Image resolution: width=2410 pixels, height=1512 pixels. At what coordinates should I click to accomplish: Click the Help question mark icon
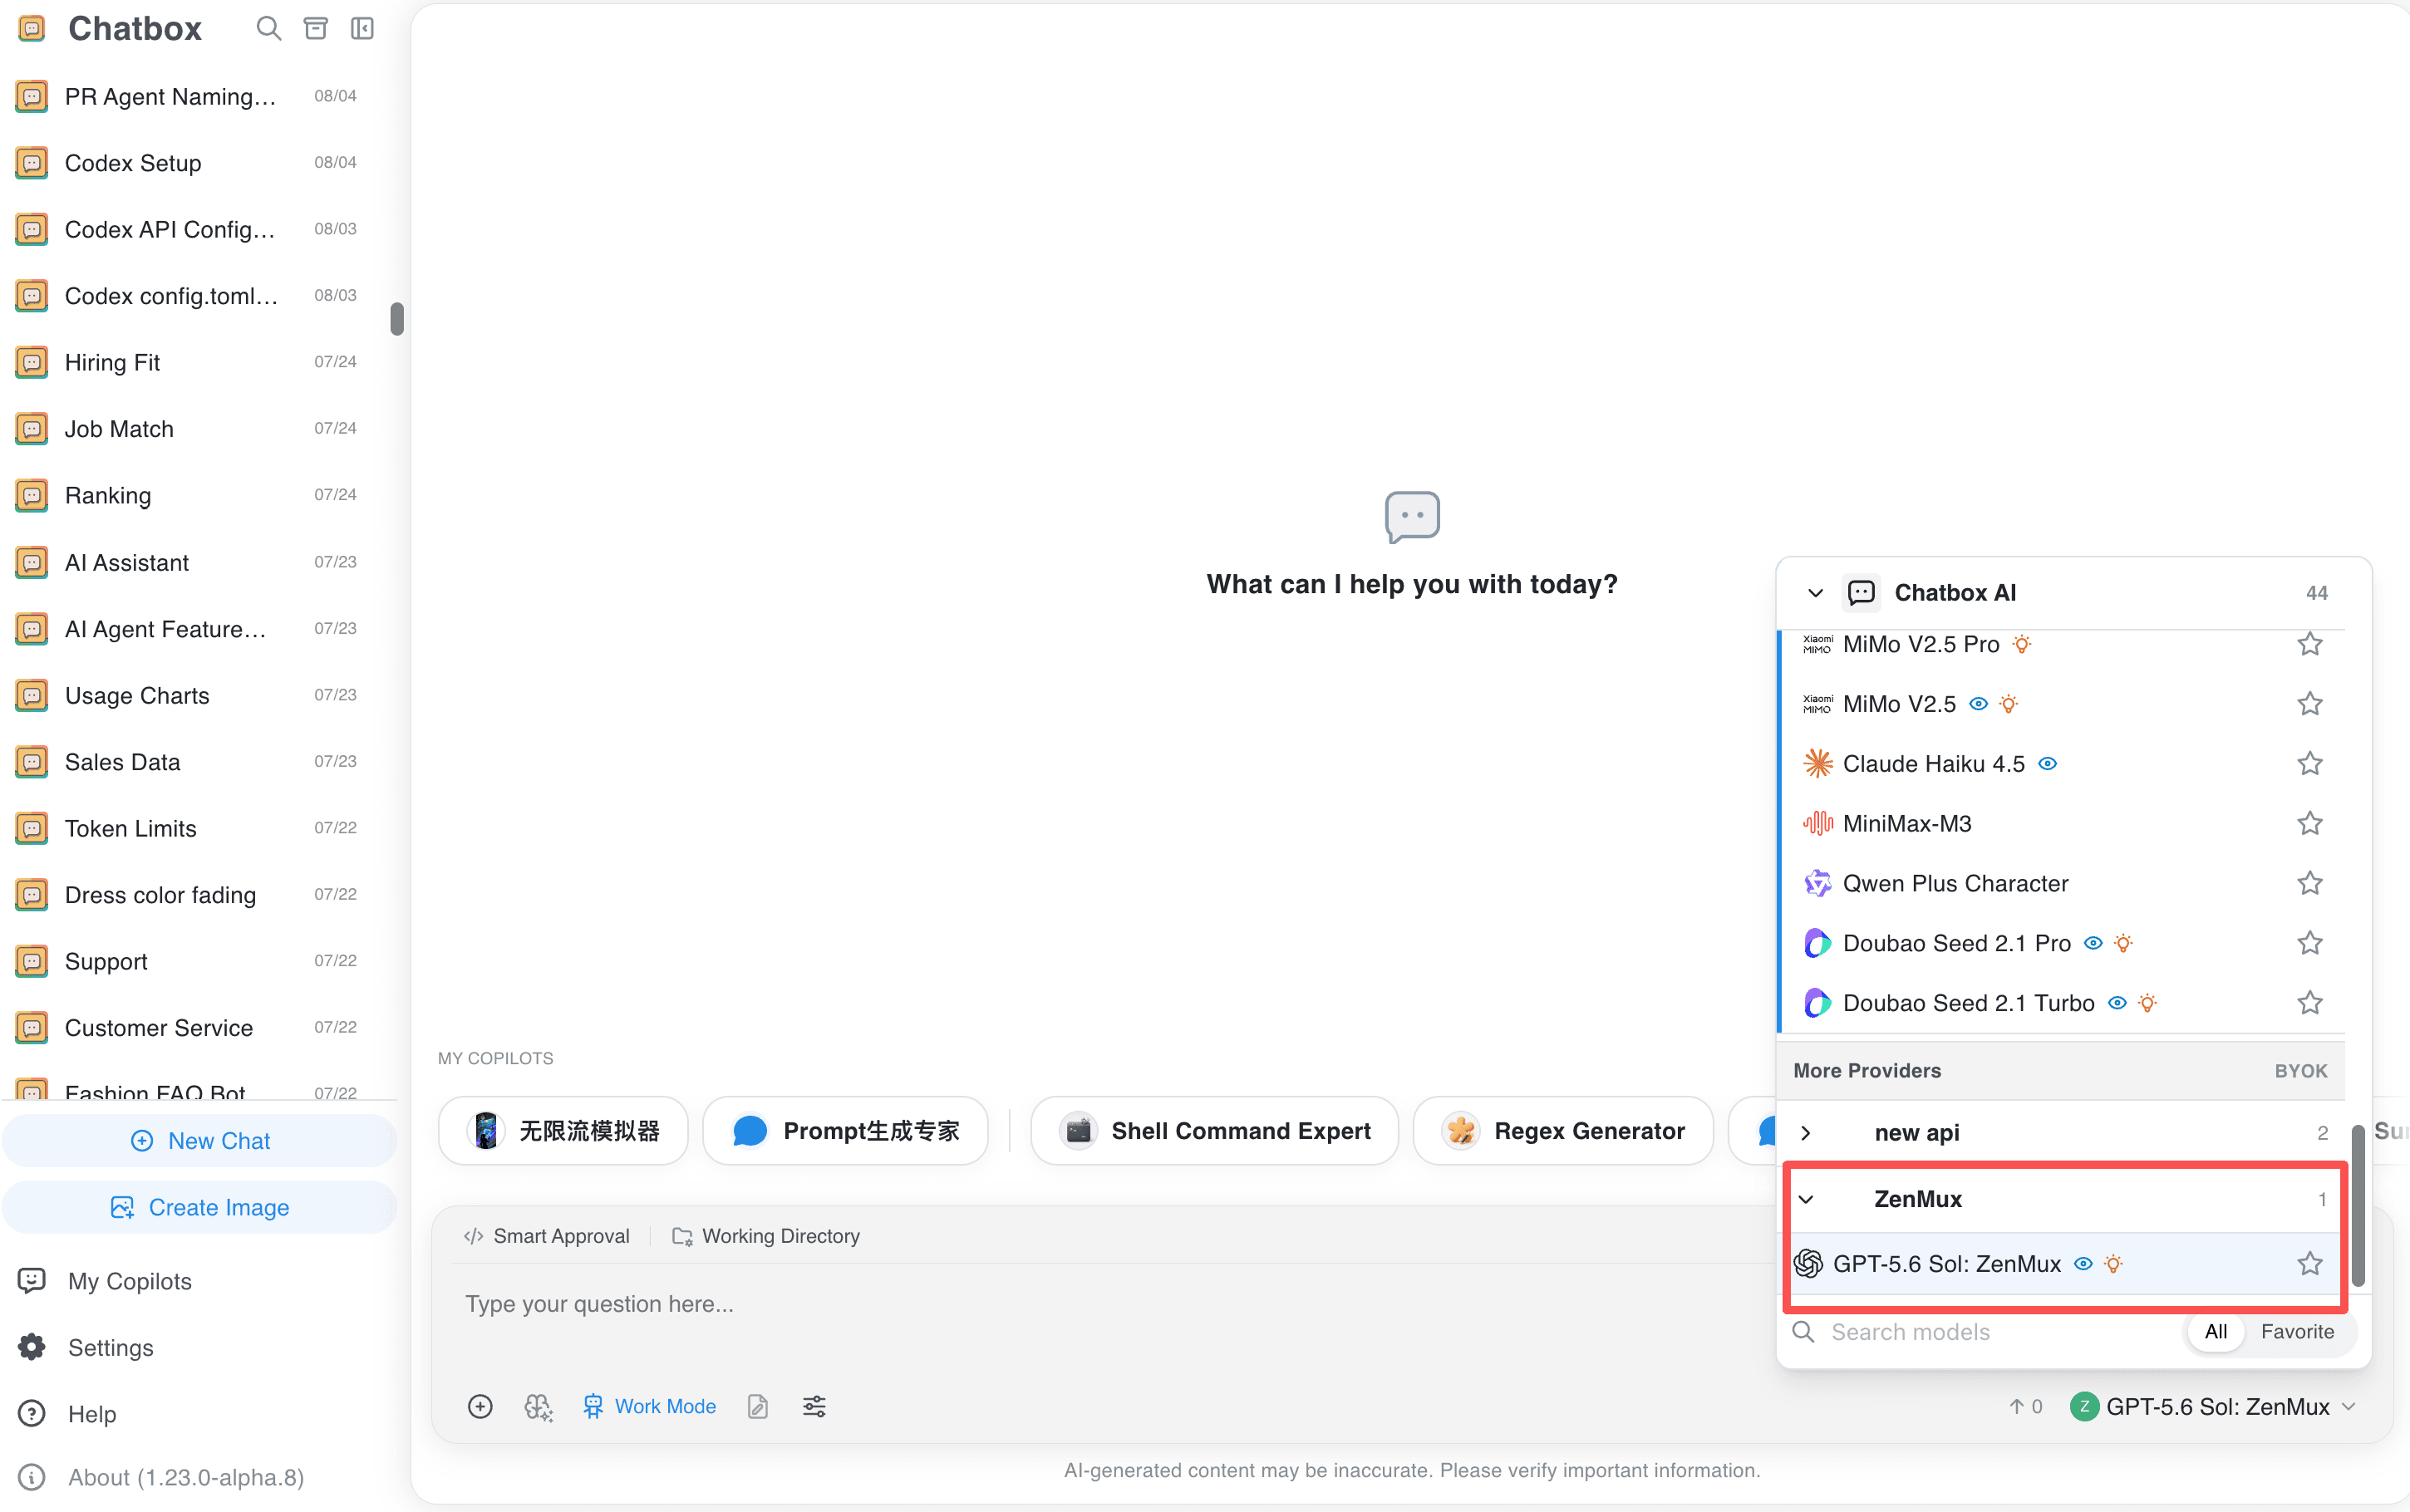[x=32, y=1413]
